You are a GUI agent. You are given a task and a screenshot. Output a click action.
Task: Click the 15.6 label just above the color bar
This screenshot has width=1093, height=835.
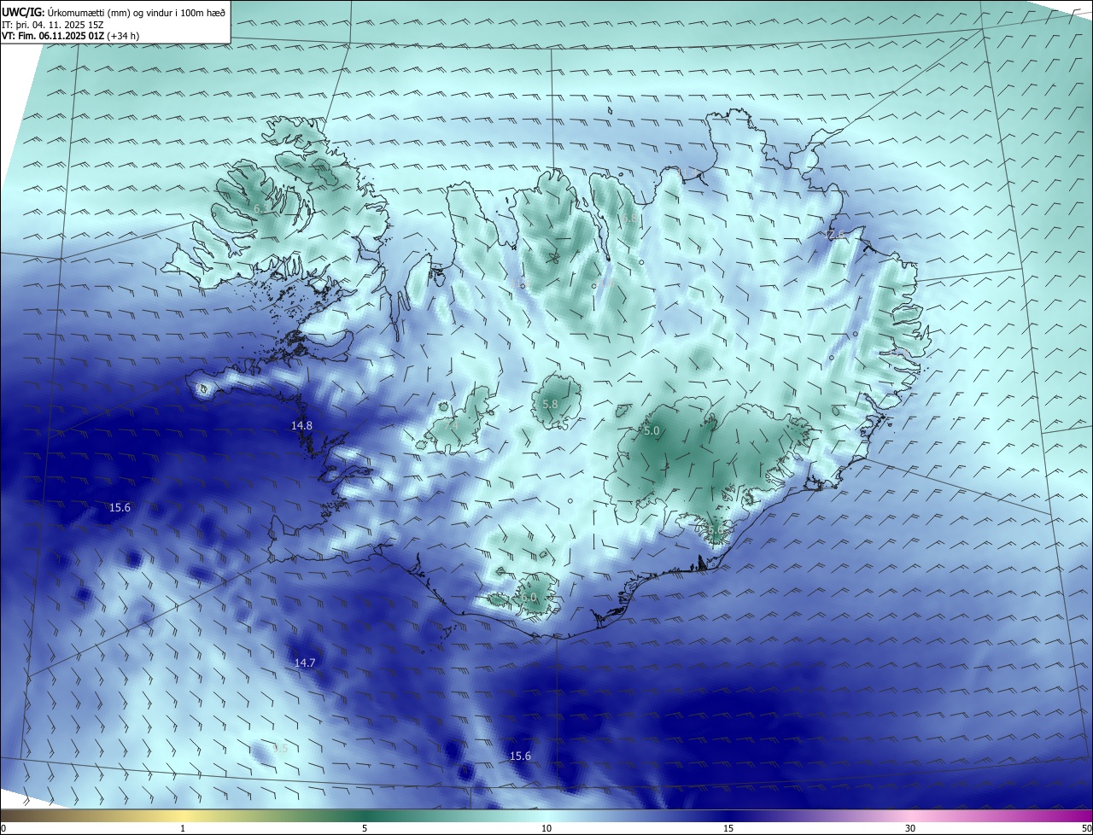pyautogui.click(x=520, y=756)
